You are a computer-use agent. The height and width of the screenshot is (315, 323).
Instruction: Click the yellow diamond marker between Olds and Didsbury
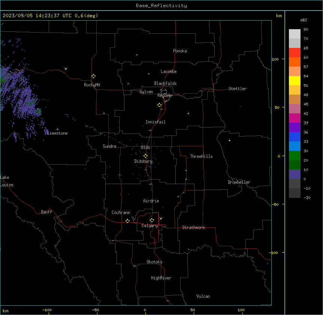[145, 156]
